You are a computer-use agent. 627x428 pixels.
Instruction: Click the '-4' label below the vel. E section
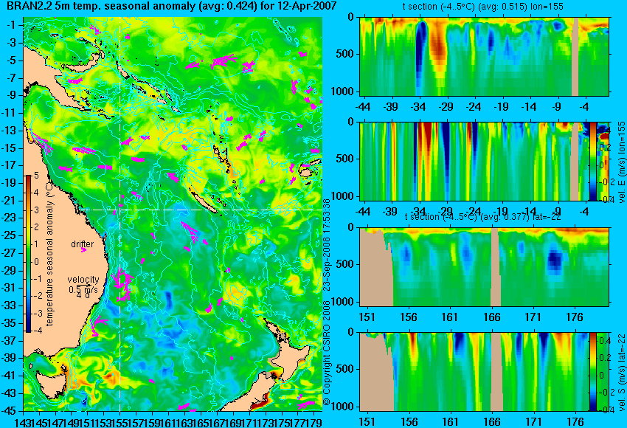[586, 211]
